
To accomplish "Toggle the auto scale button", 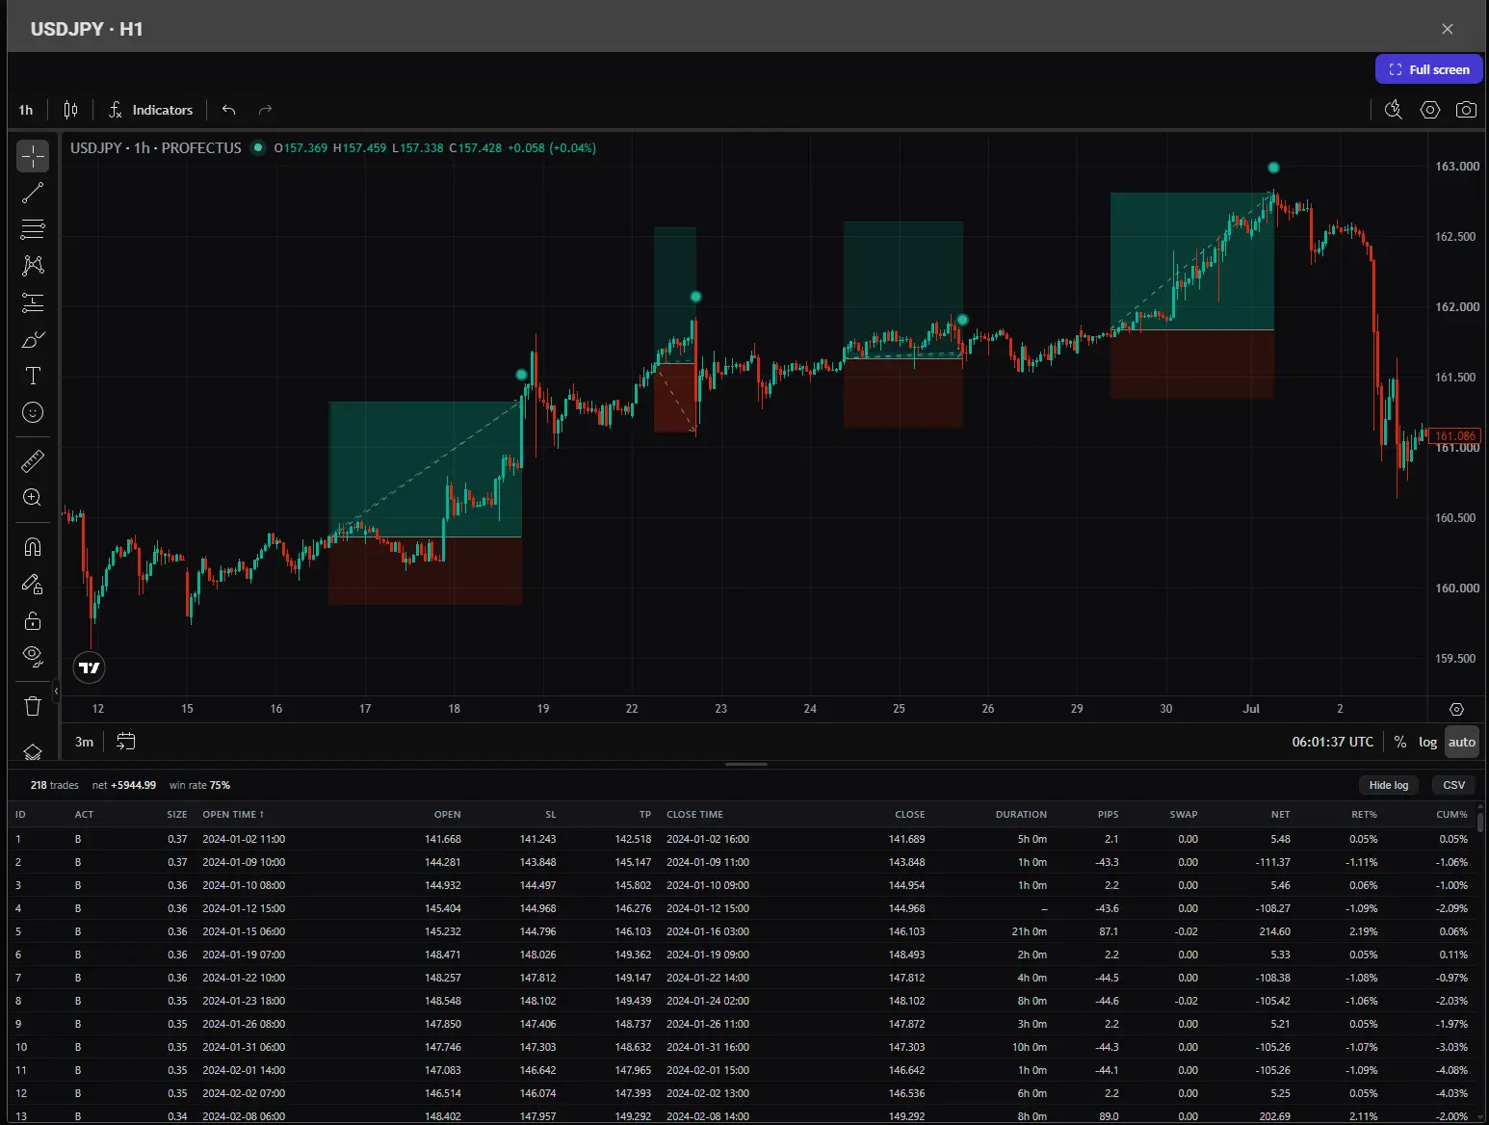I will coord(1462,742).
